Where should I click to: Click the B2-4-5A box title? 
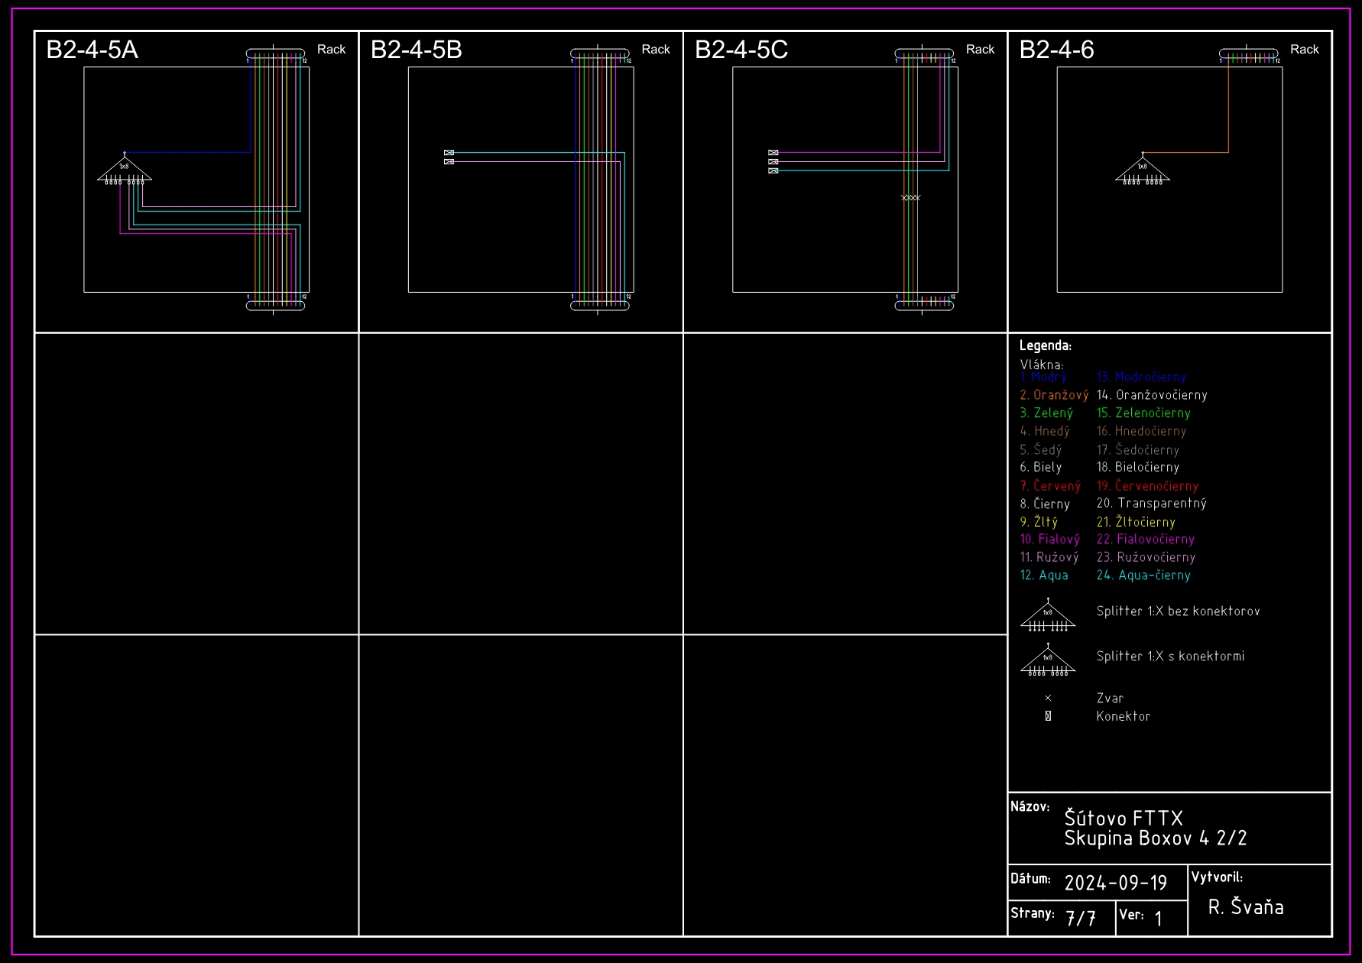[x=92, y=50]
